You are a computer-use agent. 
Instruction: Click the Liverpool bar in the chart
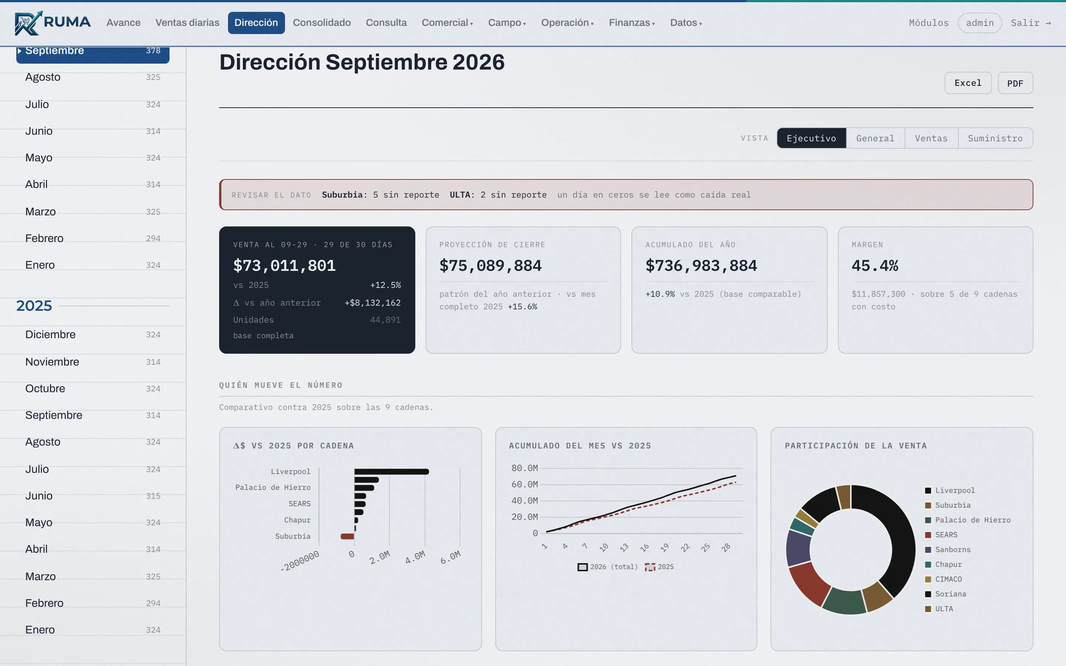point(392,472)
